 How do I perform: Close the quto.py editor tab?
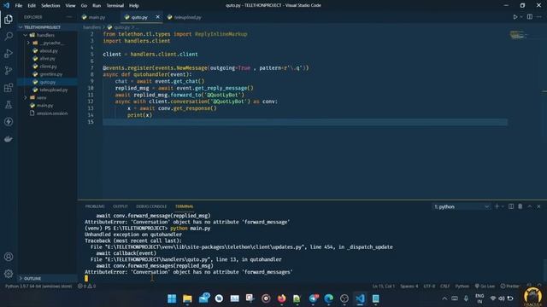click(x=157, y=17)
